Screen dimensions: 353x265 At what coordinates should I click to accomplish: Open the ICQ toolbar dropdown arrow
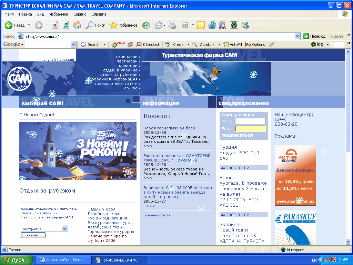pos(327,45)
